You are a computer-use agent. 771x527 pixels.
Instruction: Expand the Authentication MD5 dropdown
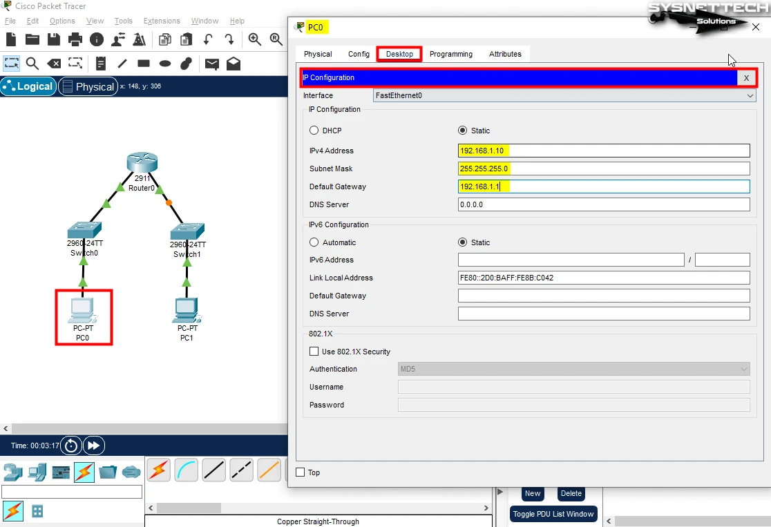574,370
